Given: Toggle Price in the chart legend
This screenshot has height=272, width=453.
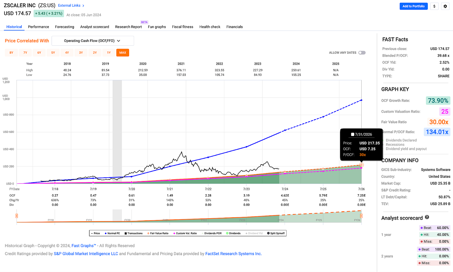Looking at the screenshot, I should [96, 233].
